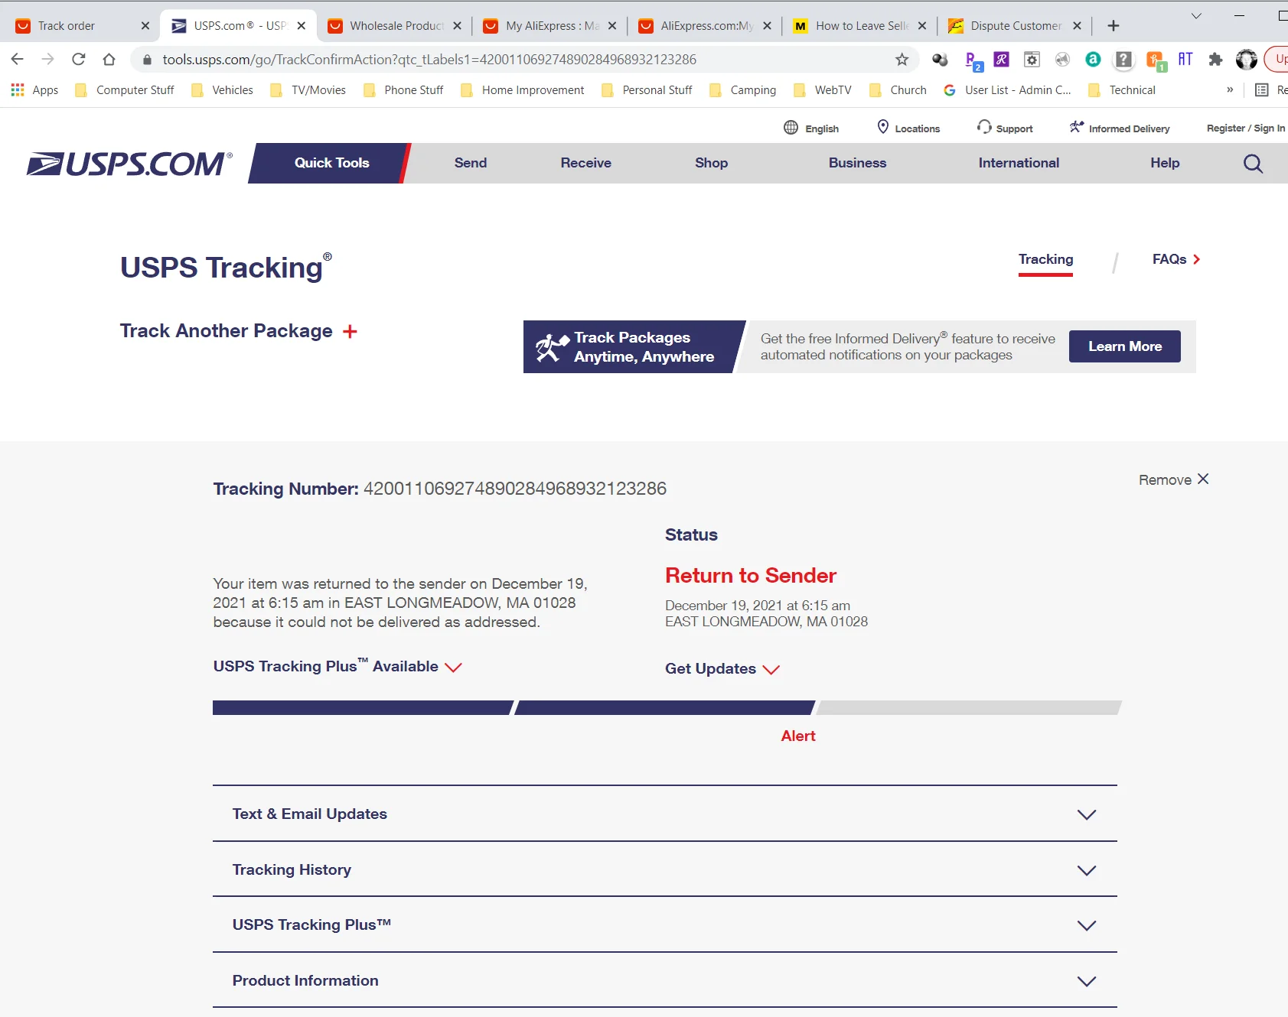Click the USPS search magnifier icon
1288x1017 pixels.
click(1253, 164)
